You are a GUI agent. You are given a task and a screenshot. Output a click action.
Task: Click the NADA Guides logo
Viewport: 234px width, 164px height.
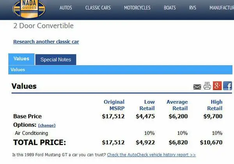tap(29, 9)
